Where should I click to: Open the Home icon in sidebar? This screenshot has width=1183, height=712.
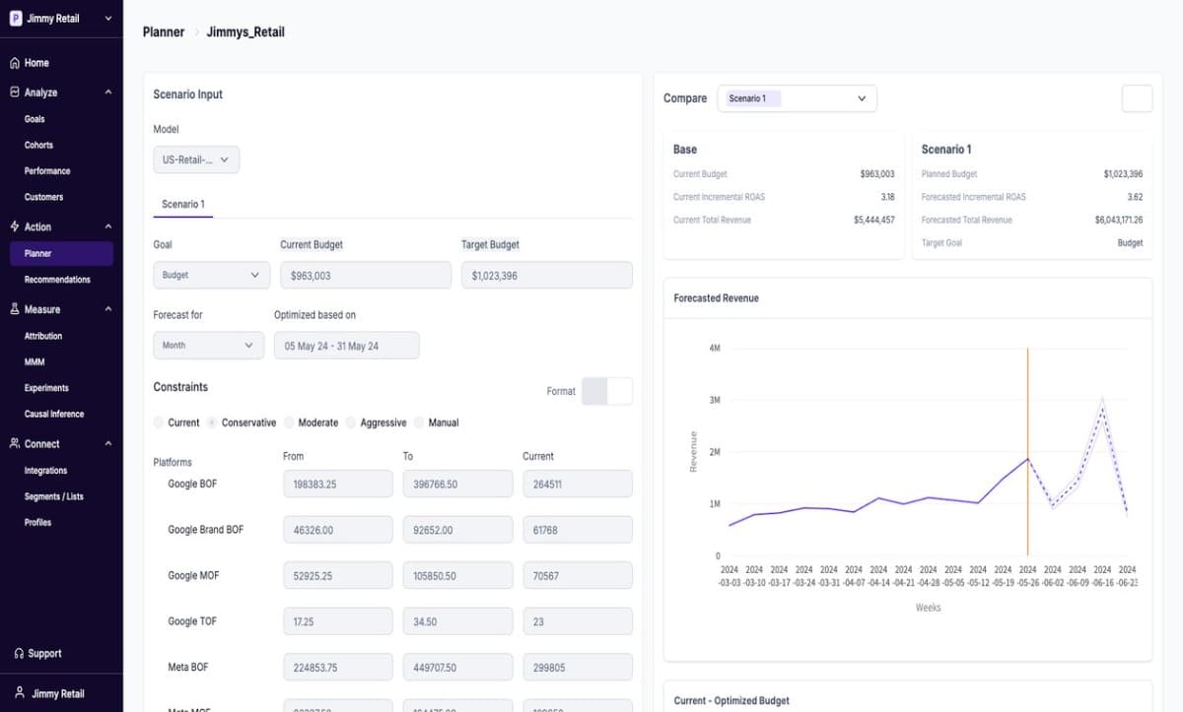tap(15, 63)
